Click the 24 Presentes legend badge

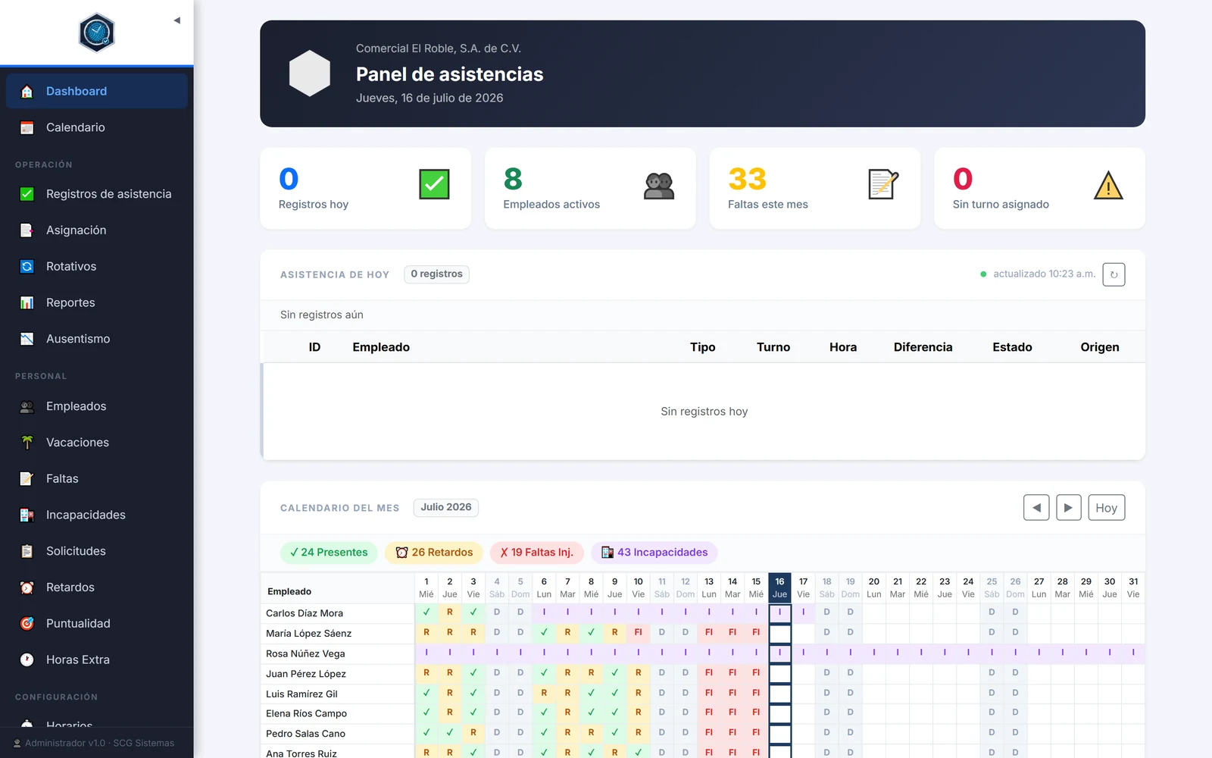point(329,553)
